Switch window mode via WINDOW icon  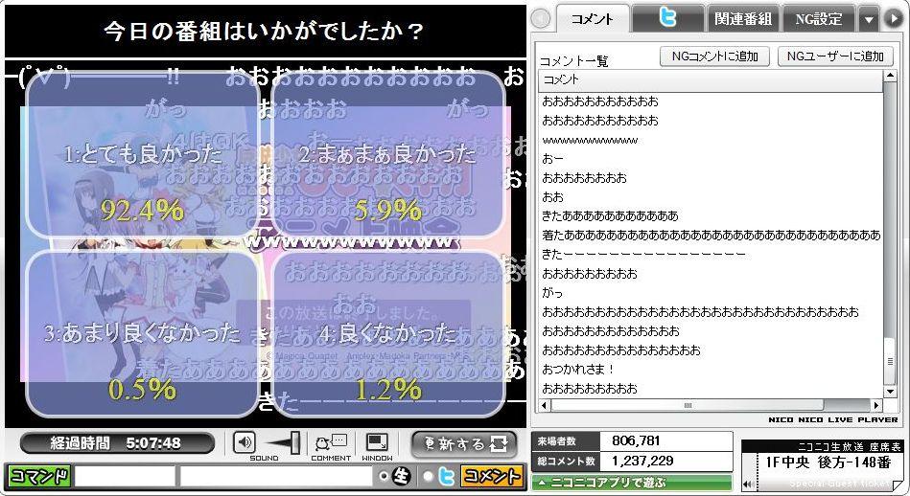click(x=377, y=444)
